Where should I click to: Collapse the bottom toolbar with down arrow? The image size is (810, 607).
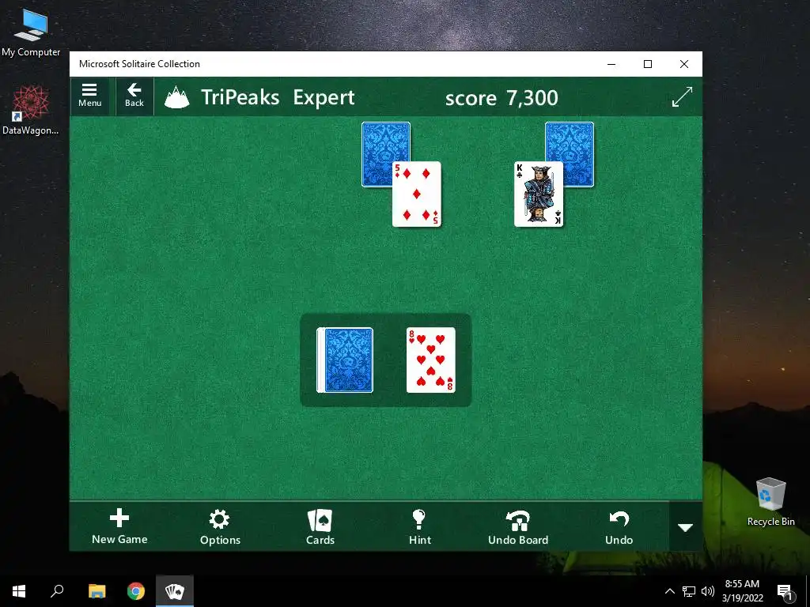click(686, 527)
